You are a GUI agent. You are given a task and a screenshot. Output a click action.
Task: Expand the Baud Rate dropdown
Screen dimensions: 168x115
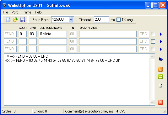click(x=71, y=20)
